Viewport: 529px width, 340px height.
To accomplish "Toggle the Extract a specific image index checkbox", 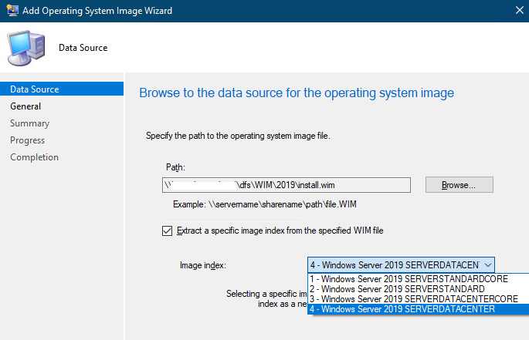I will pos(168,231).
